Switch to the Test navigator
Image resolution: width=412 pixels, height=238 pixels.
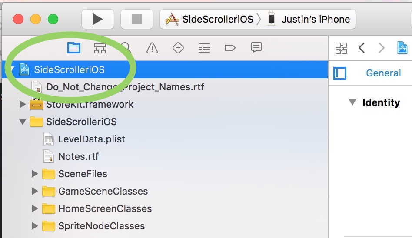(x=178, y=48)
